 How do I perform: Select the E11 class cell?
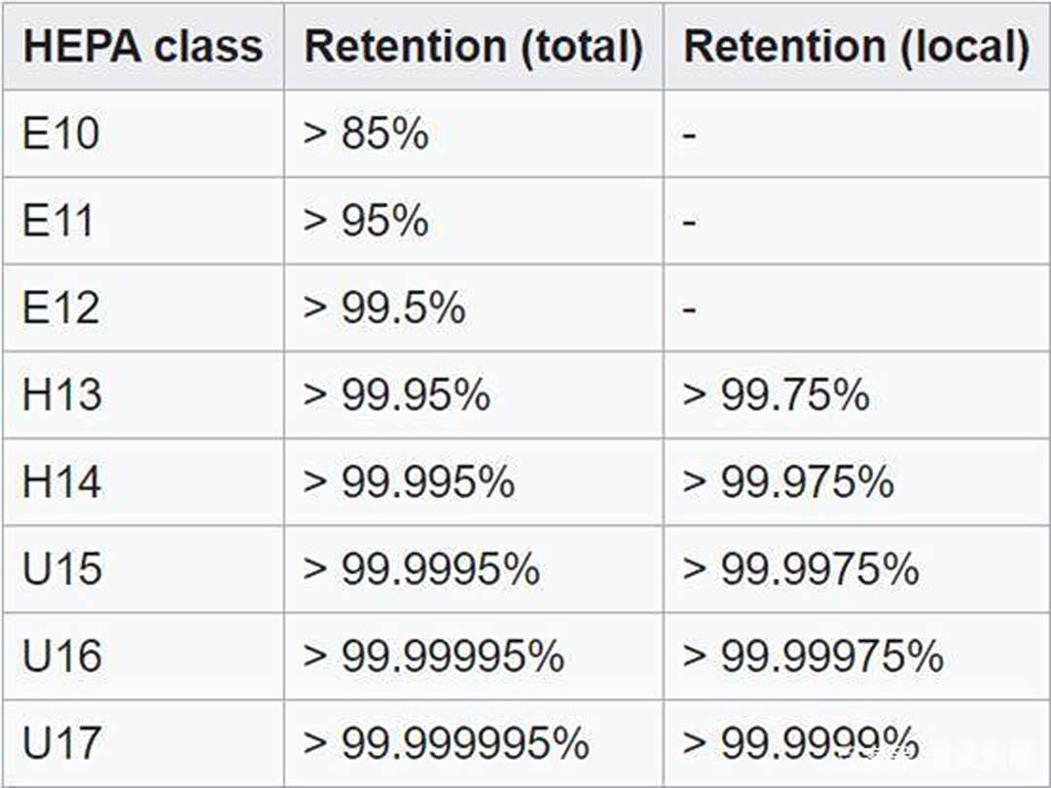point(58,221)
